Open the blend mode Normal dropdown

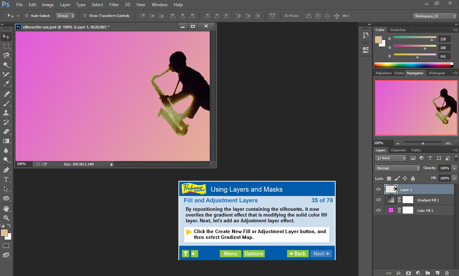397,168
